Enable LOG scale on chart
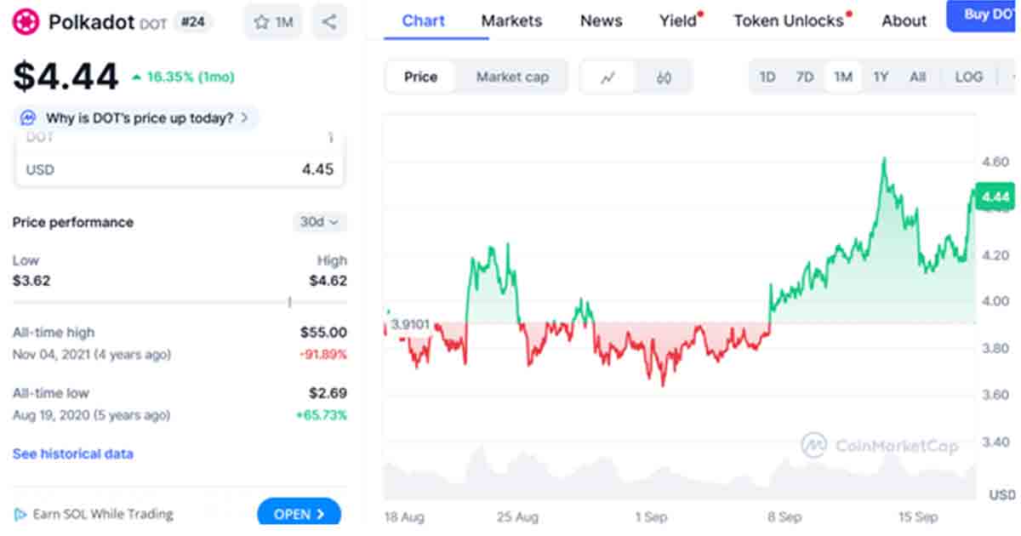1021x536 pixels. click(x=968, y=77)
